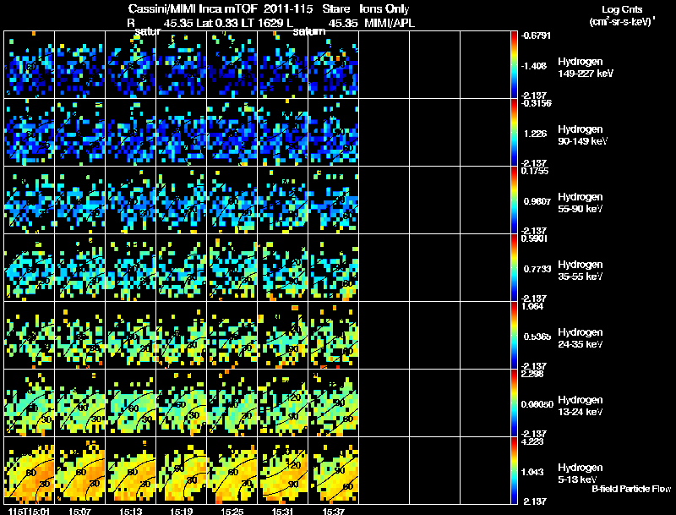The height and width of the screenshot is (515, 676).
Task: Select the 149-227 keV panel at 15:13
Action: 131,65
